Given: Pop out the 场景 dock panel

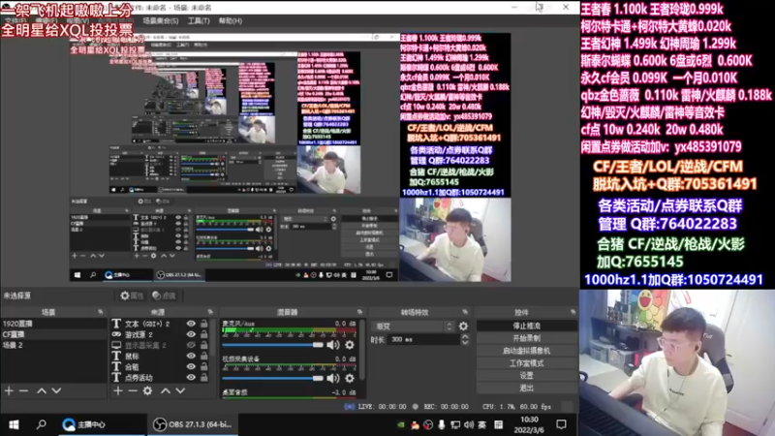Looking at the screenshot, I should (101, 312).
